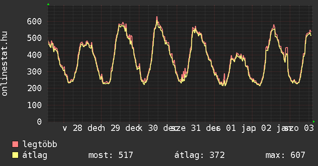
Task: Click the yellow átlag legend swatch
Action: pos(15,155)
